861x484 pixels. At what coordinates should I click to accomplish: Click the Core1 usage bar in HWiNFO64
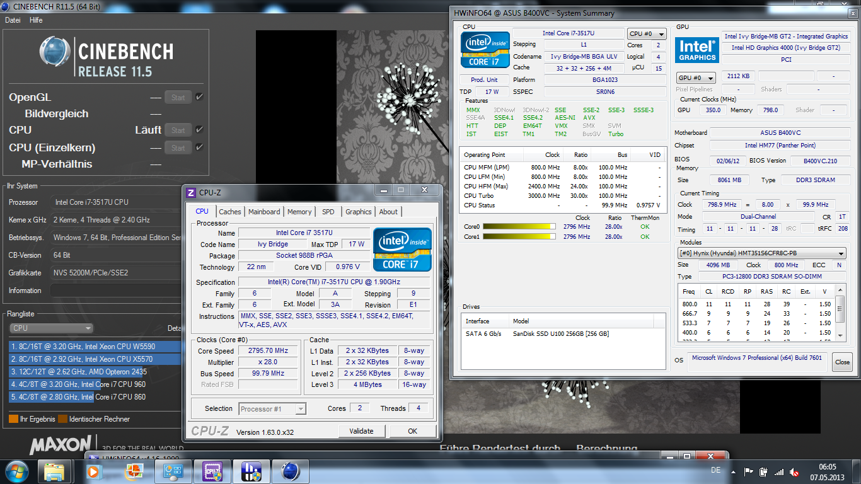[x=519, y=237]
